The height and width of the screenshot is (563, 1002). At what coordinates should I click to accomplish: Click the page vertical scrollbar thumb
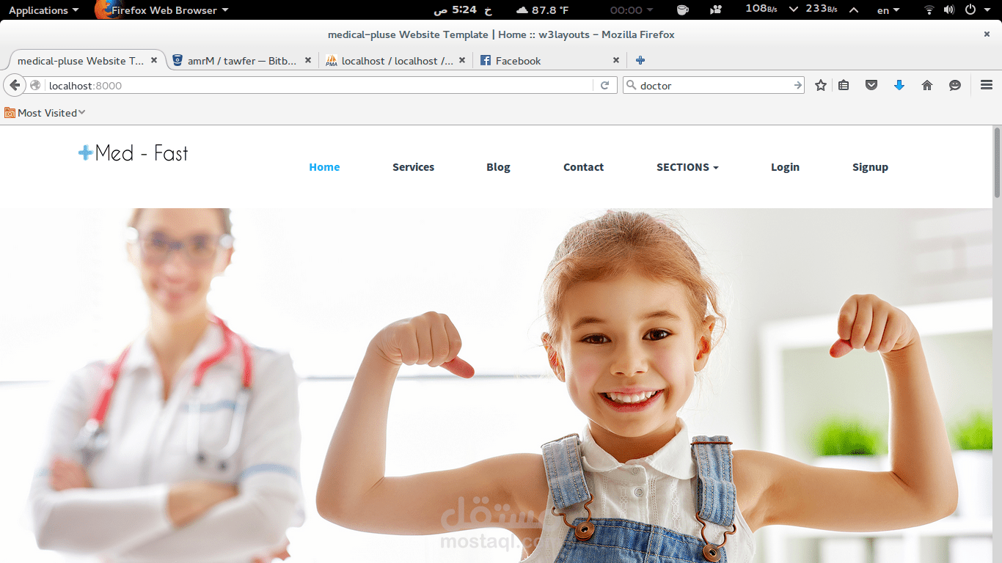coord(997,162)
